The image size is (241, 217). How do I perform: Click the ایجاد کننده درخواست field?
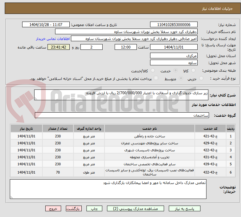(x=134, y=39)
